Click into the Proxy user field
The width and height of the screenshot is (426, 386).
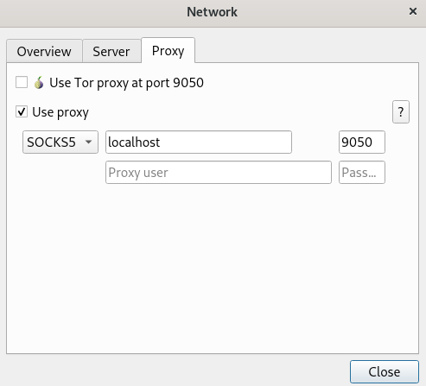coord(219,173)
